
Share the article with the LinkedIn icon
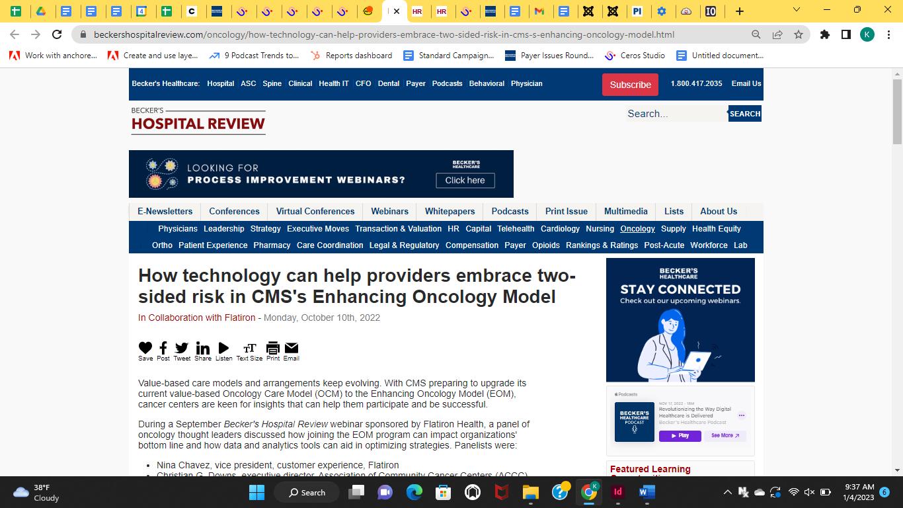[203, 348]
